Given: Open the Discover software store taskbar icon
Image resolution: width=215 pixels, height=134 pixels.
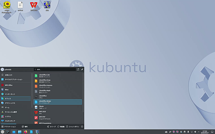Looking at the screenshot, I should coord(14,132).
